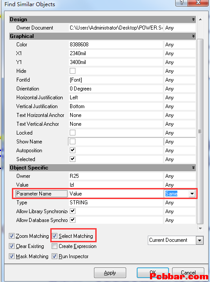Uncheck Zoom Matching option

(x=11, y=236)
